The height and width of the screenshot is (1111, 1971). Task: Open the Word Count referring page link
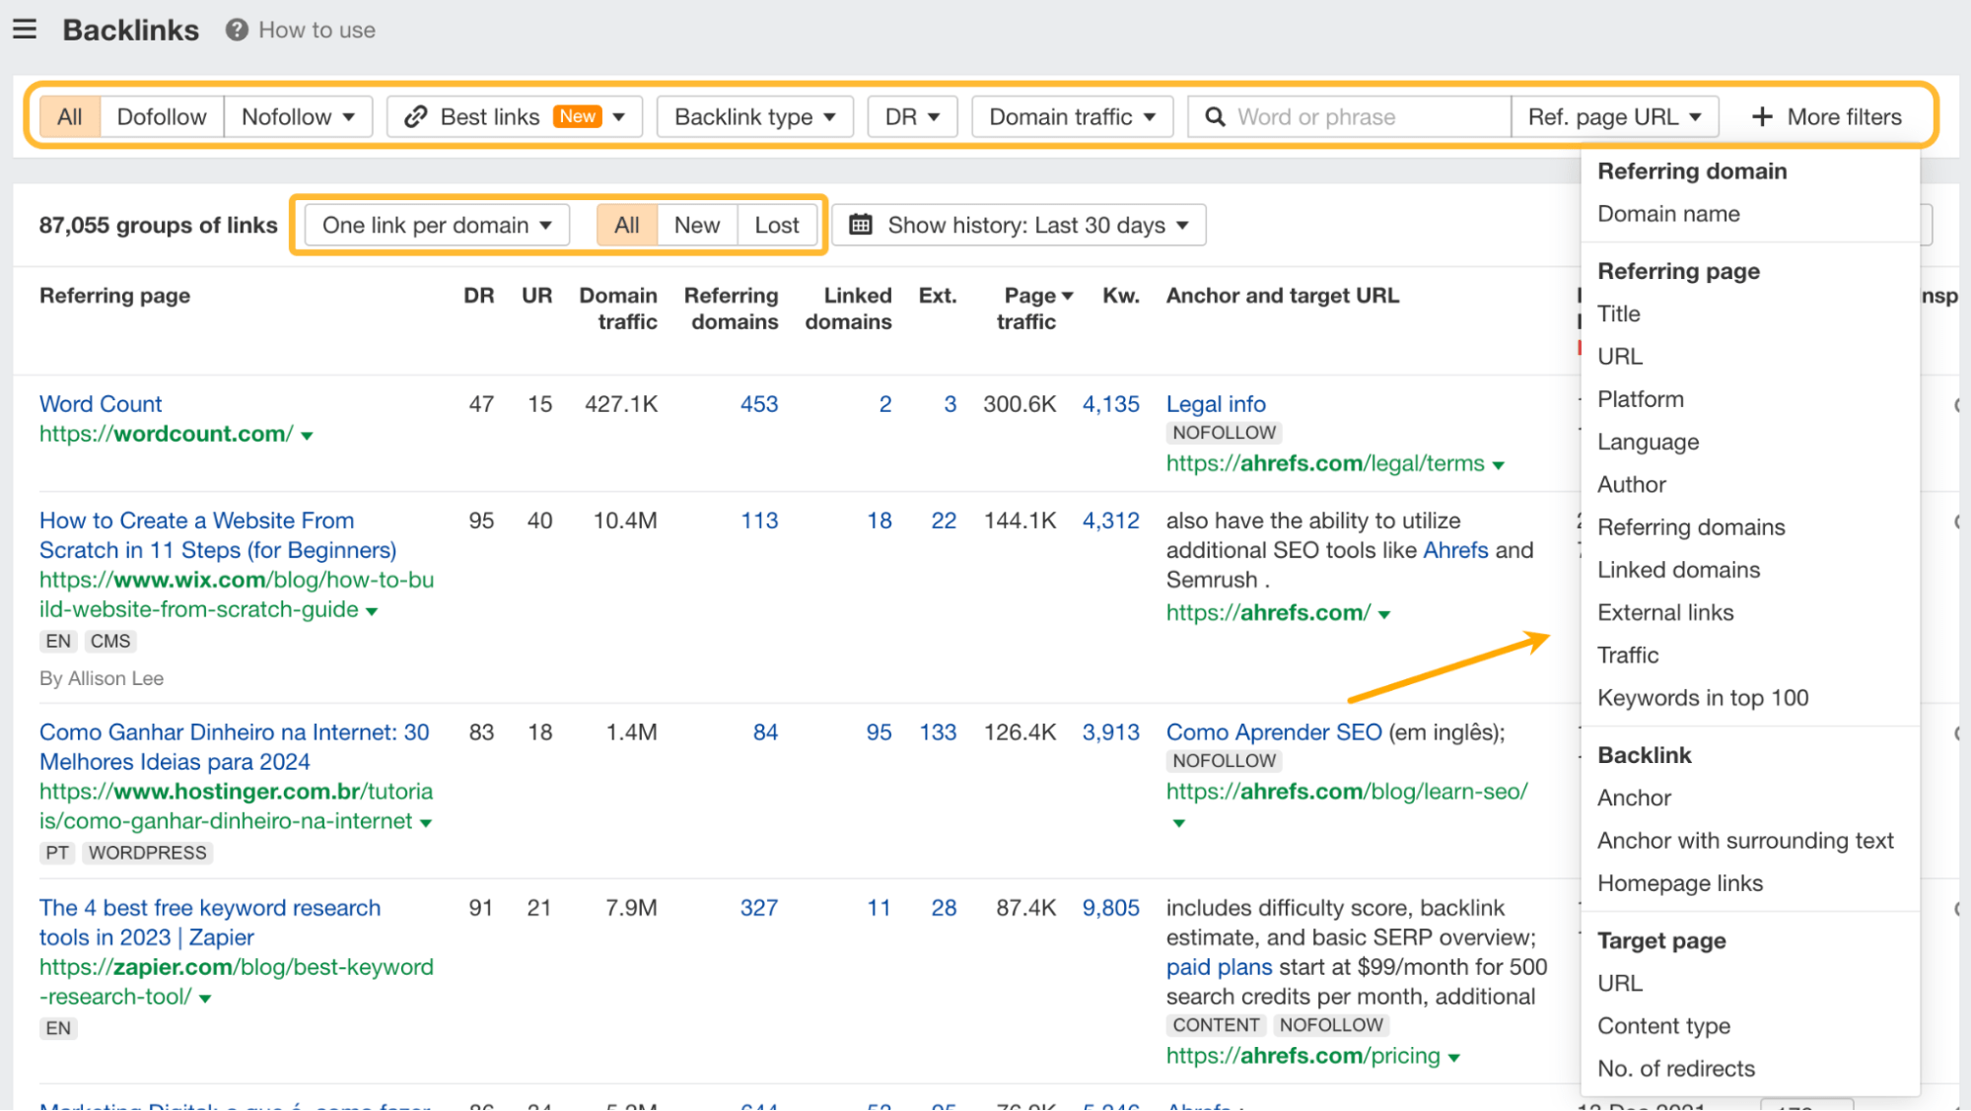[101, 404]
